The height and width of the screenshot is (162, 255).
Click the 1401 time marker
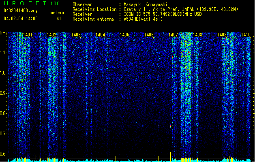point(28,35)
